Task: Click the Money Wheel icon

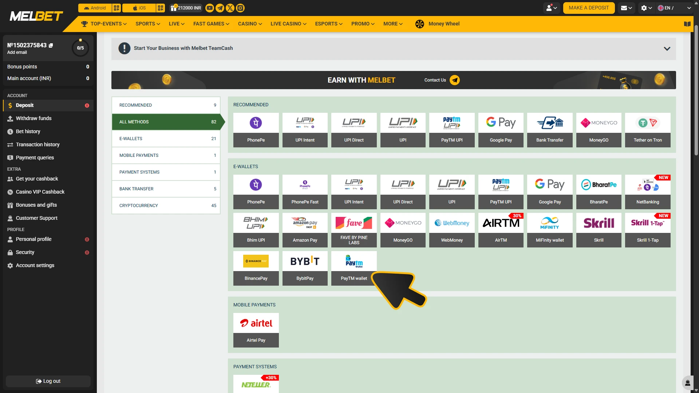Action: [420, 24]
